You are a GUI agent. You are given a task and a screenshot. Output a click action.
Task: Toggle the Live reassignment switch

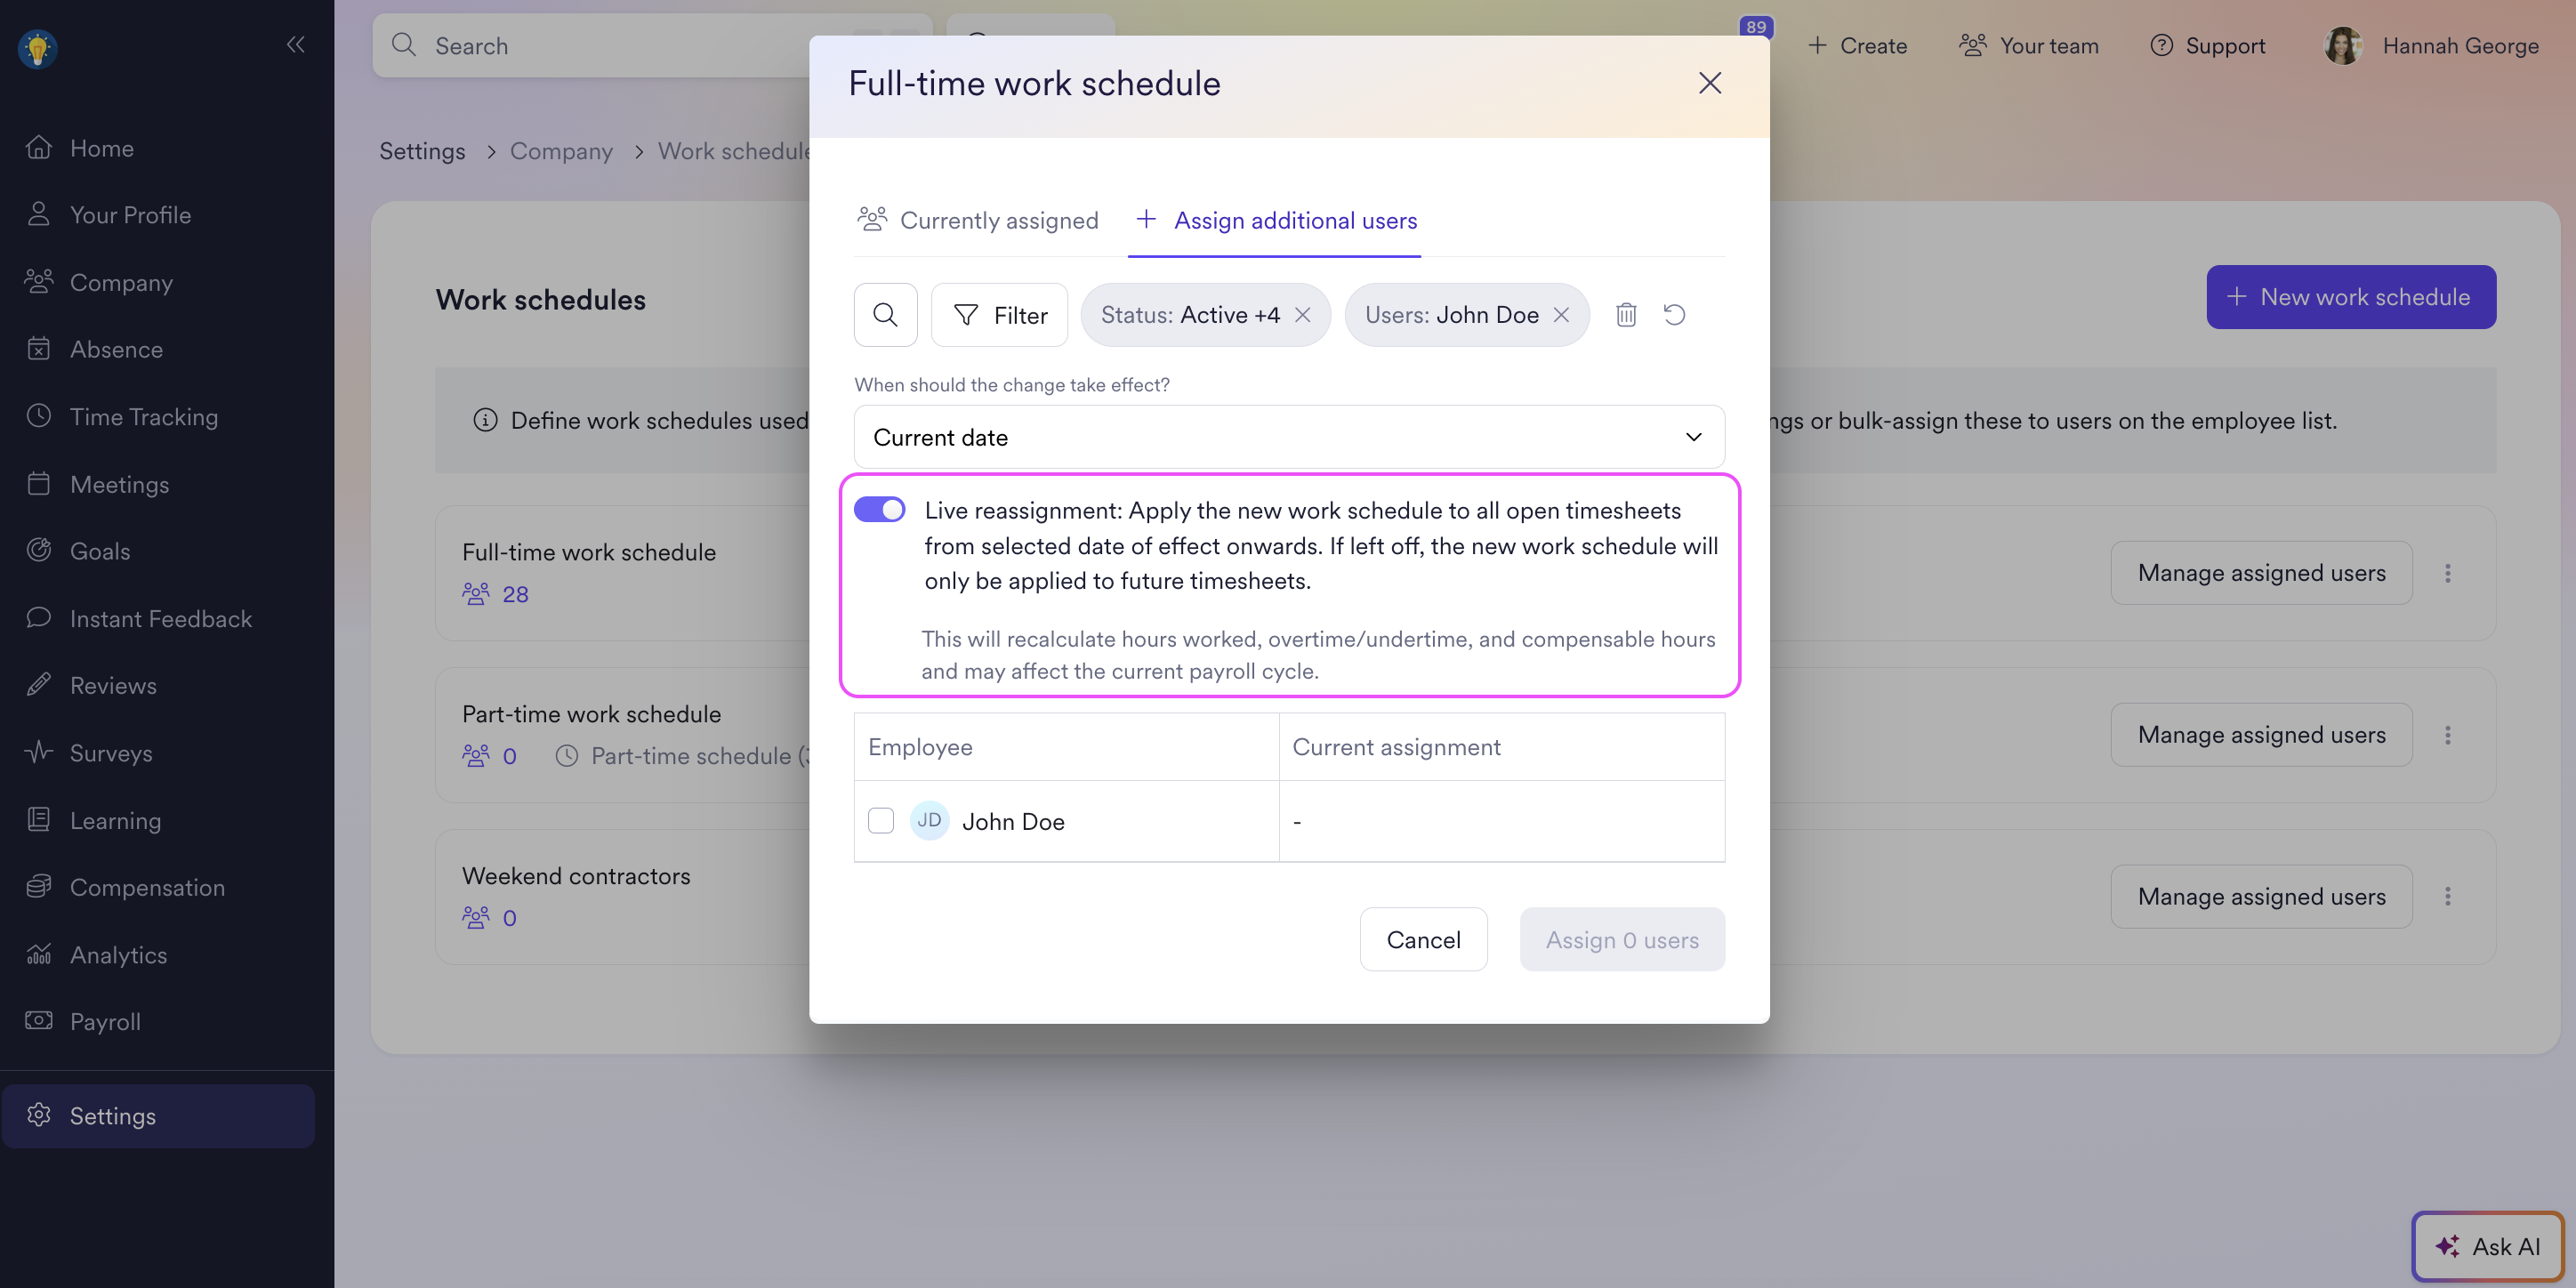(879, 510)
